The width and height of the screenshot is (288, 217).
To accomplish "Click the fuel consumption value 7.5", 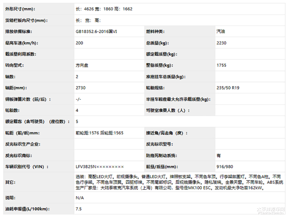I will tap(79, 209).
